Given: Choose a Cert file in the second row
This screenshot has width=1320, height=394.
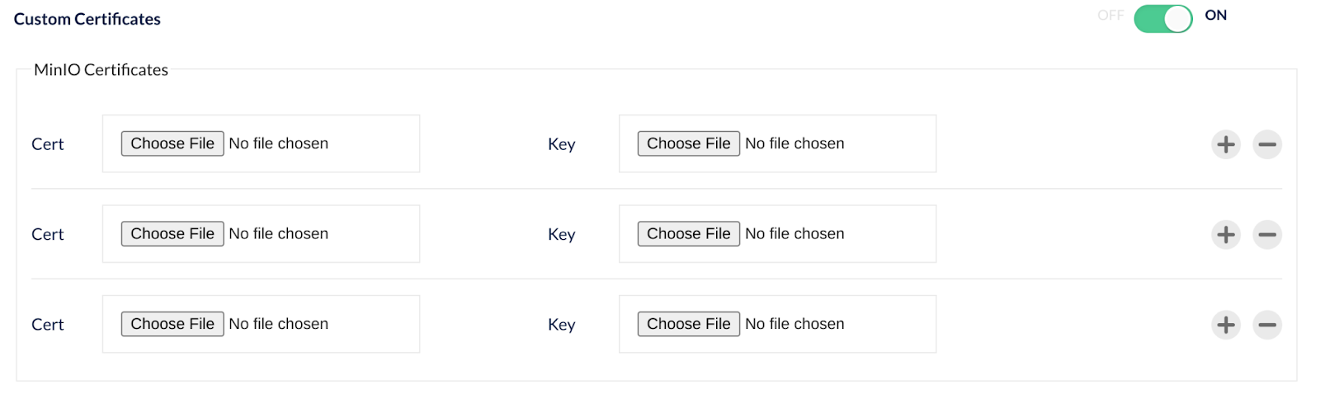Looking at the screenshot, I should pos(172,234).
